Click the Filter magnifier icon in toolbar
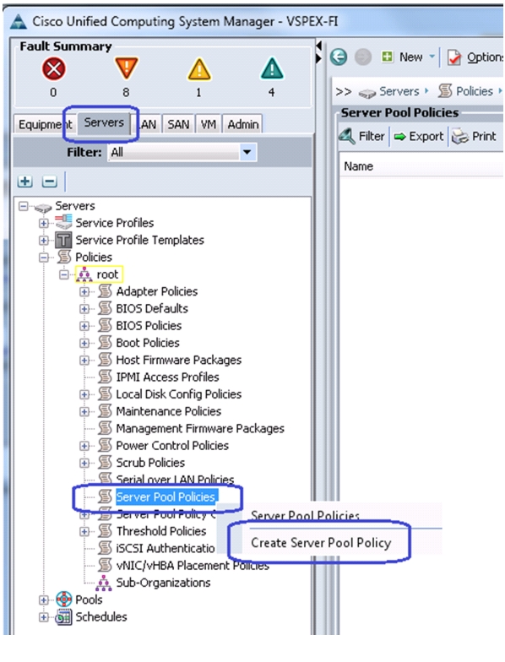Image resolution: width=505 pixels, height=662 pixels. pyautogui.click(x=347, y=137)
